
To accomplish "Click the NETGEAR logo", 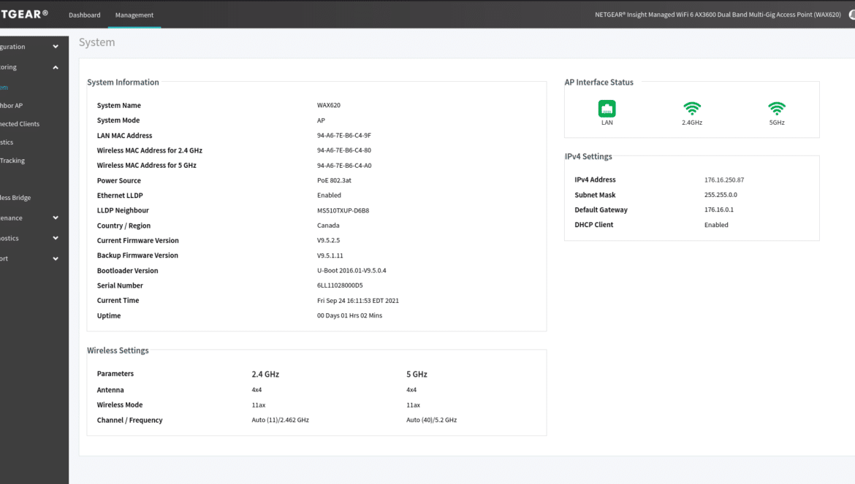I will (x=24, y=14).
